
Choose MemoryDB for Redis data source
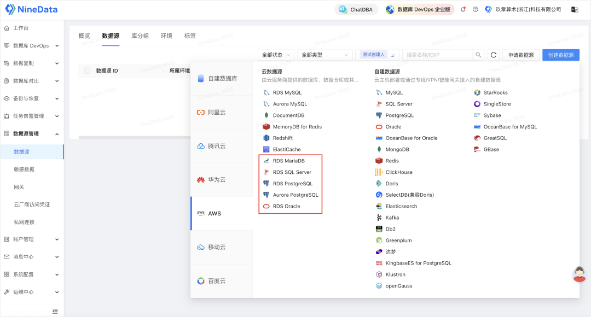pyautogui.click(x=292, y=127)
